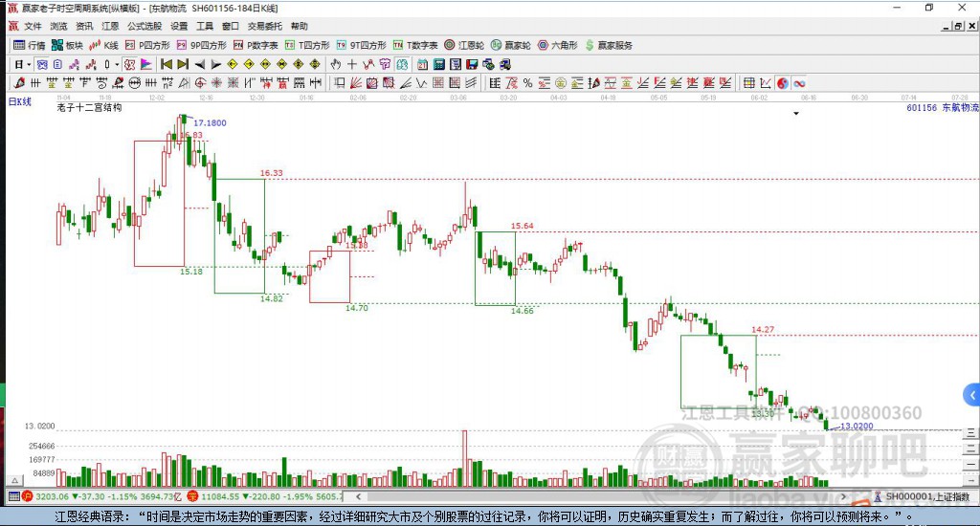Click the 13.0200 low price label
The width and height of the screenshot is (980, 526).
[x=857, y=426]
